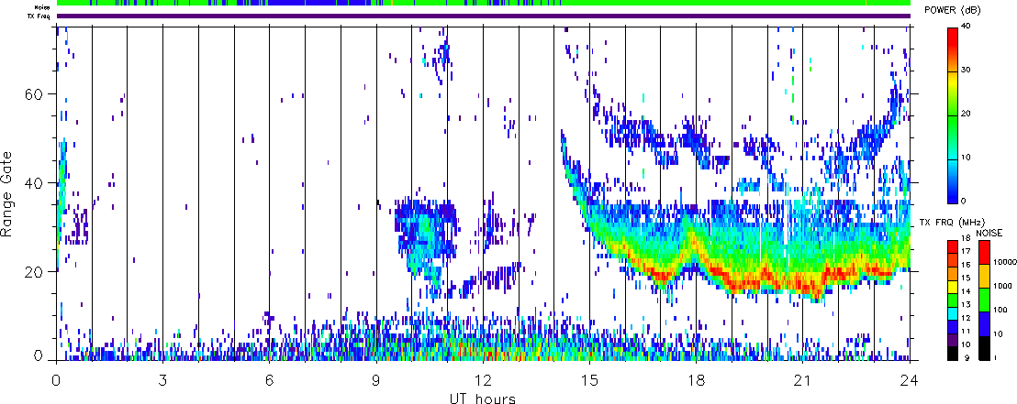Click the 3 label on the UT hours axis
The height and width of the screenshot is (404, 1017).
tap(162, 378)
